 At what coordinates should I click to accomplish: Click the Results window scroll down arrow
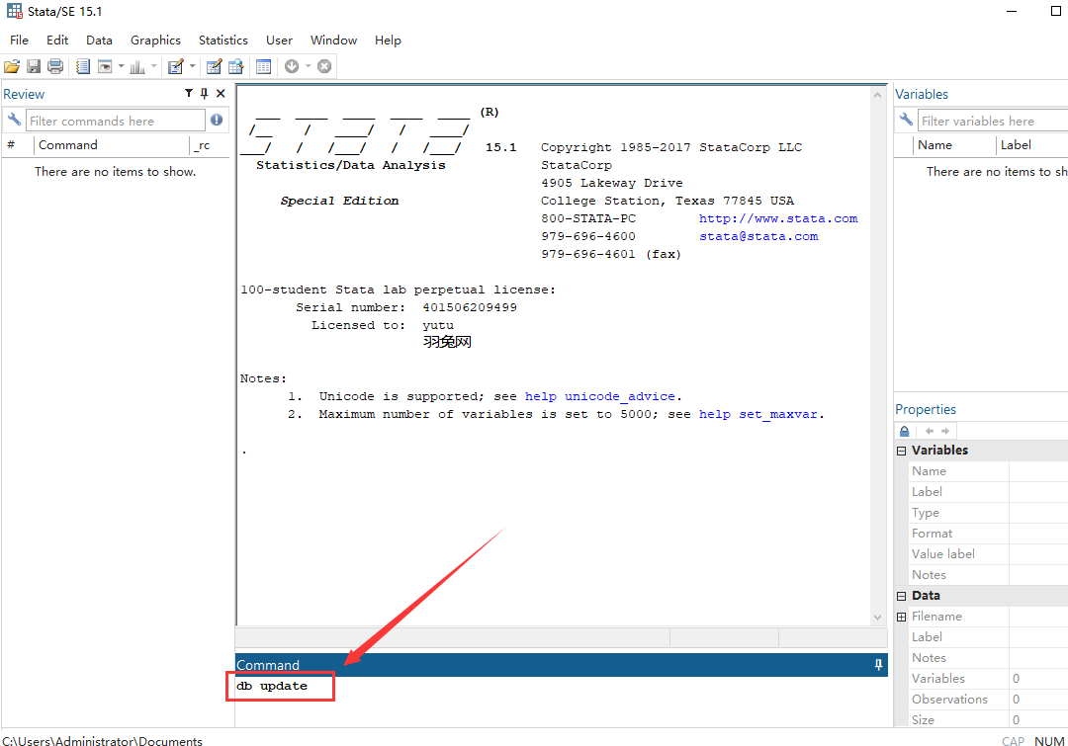pyautogui.click(x=877, y=618)
